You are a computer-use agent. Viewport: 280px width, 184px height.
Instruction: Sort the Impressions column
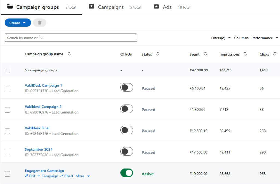coord(245,54)
